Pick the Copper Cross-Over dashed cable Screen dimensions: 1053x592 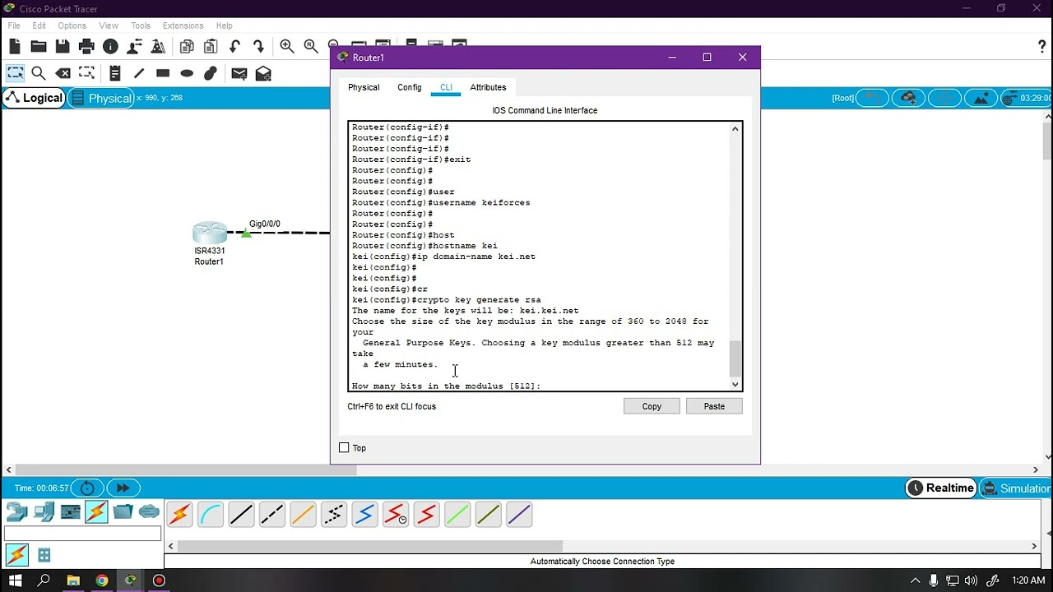[x=272, y=515]
